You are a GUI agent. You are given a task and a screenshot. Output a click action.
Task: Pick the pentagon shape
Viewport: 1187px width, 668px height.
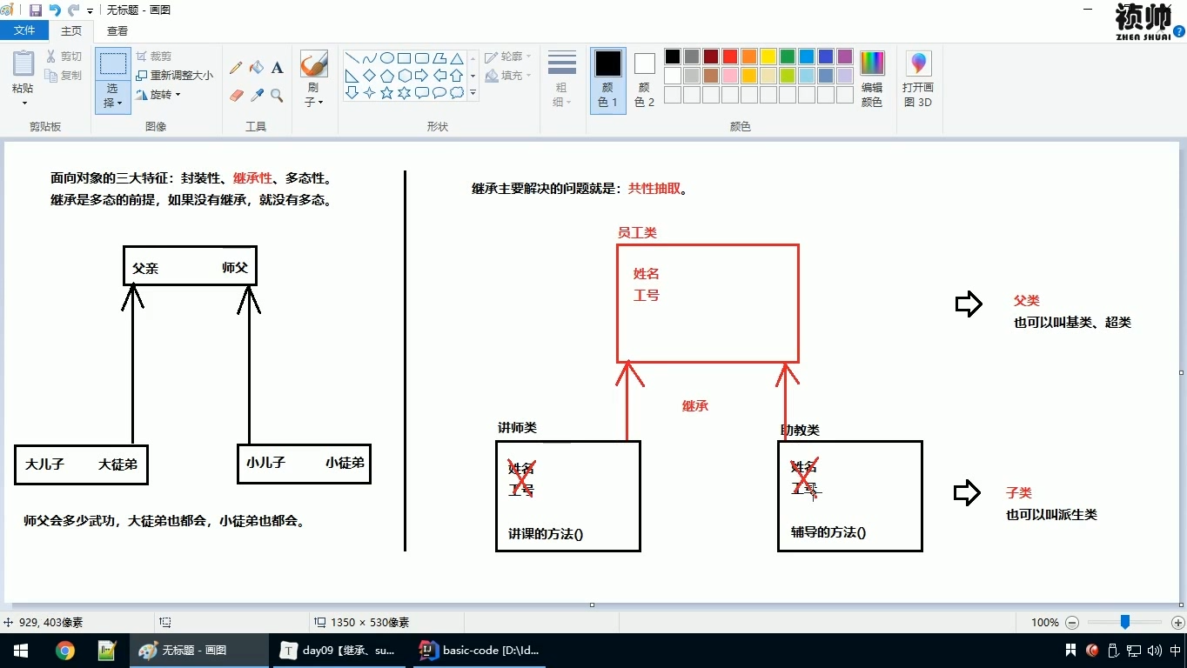[x=387, y=76]
